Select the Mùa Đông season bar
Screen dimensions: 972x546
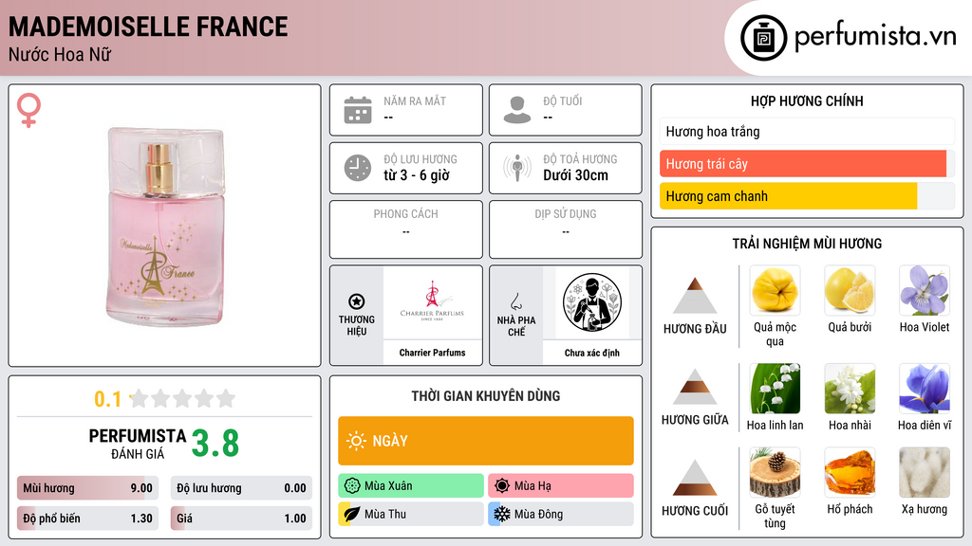pos(561,514)
